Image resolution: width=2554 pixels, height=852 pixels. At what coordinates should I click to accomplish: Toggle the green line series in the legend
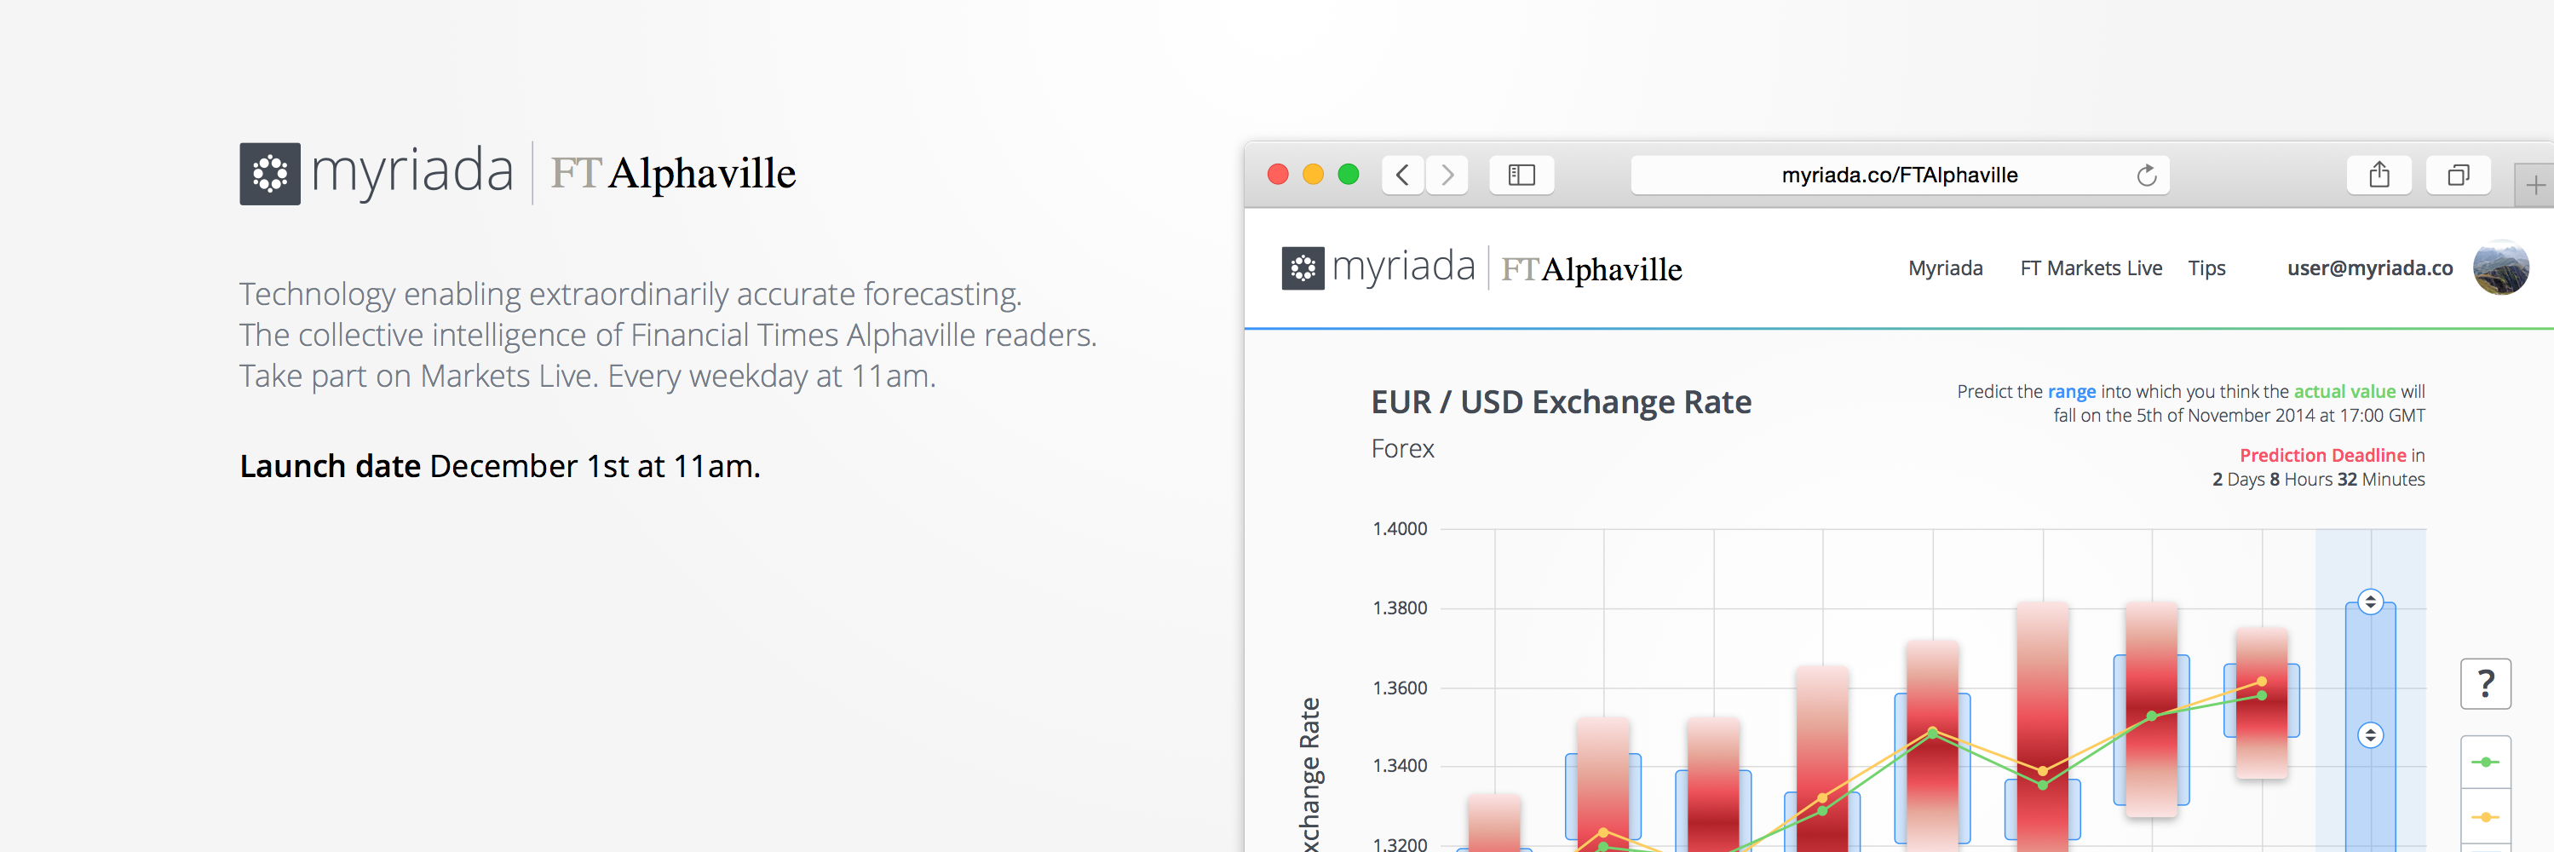point(2485,762)
